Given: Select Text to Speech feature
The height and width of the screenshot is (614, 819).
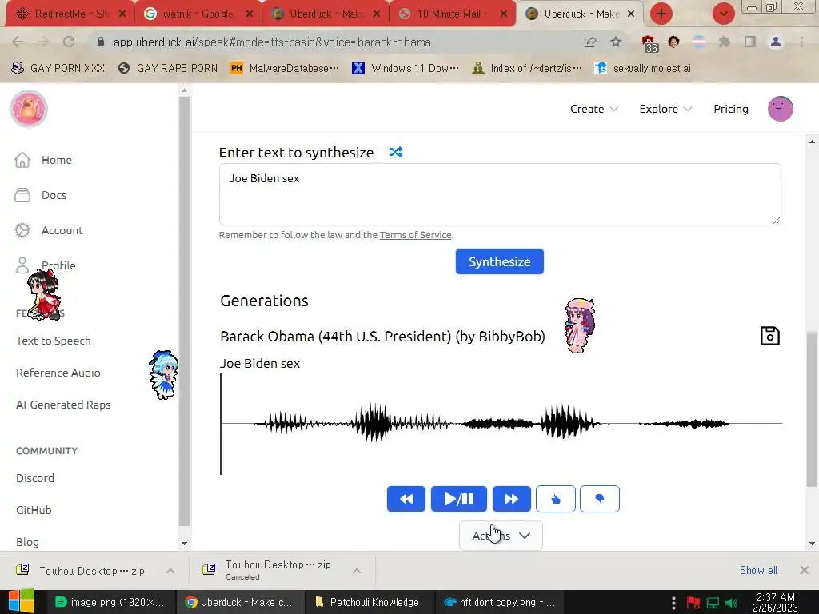Looking at the screenshot, I should click(54, 341).
